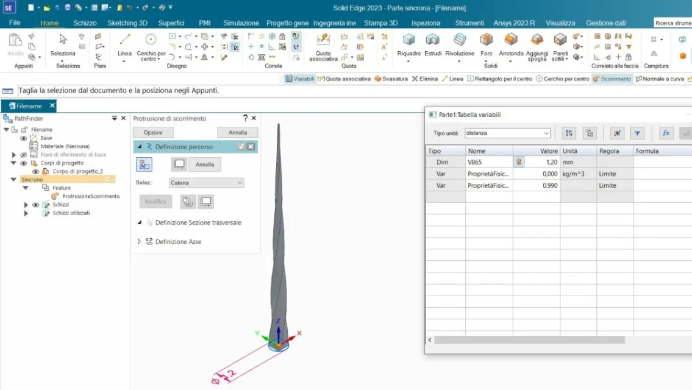The height and width of the screenshot is (390, 692).
Task: Open the Selez. Catena dropdown
Action: tap(207, 183)
